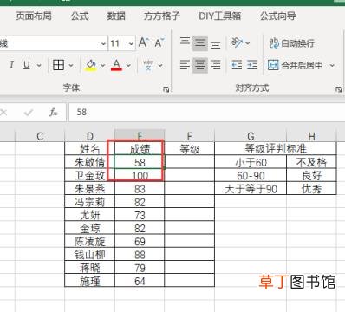Select cell 良好
Viewport: 345px width, 312px height.
[311, 176]
